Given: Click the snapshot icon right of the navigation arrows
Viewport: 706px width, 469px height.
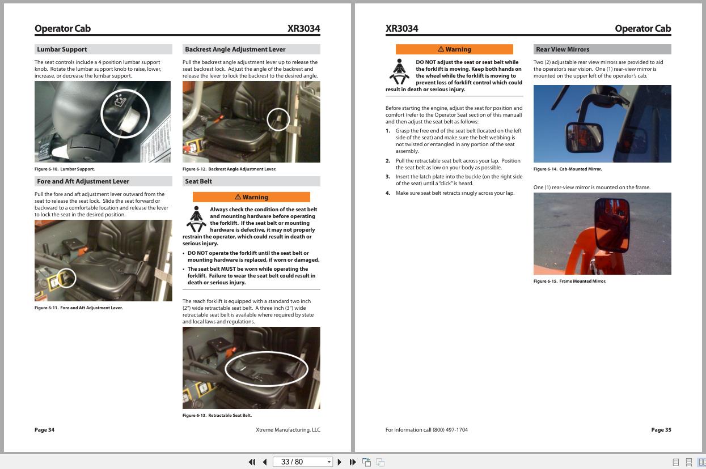Looking at the screenshot, I should coord(366,462).
